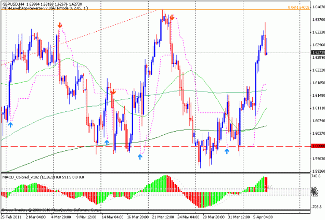Click the 1.61480 price axis label

(x=318, y=96)
